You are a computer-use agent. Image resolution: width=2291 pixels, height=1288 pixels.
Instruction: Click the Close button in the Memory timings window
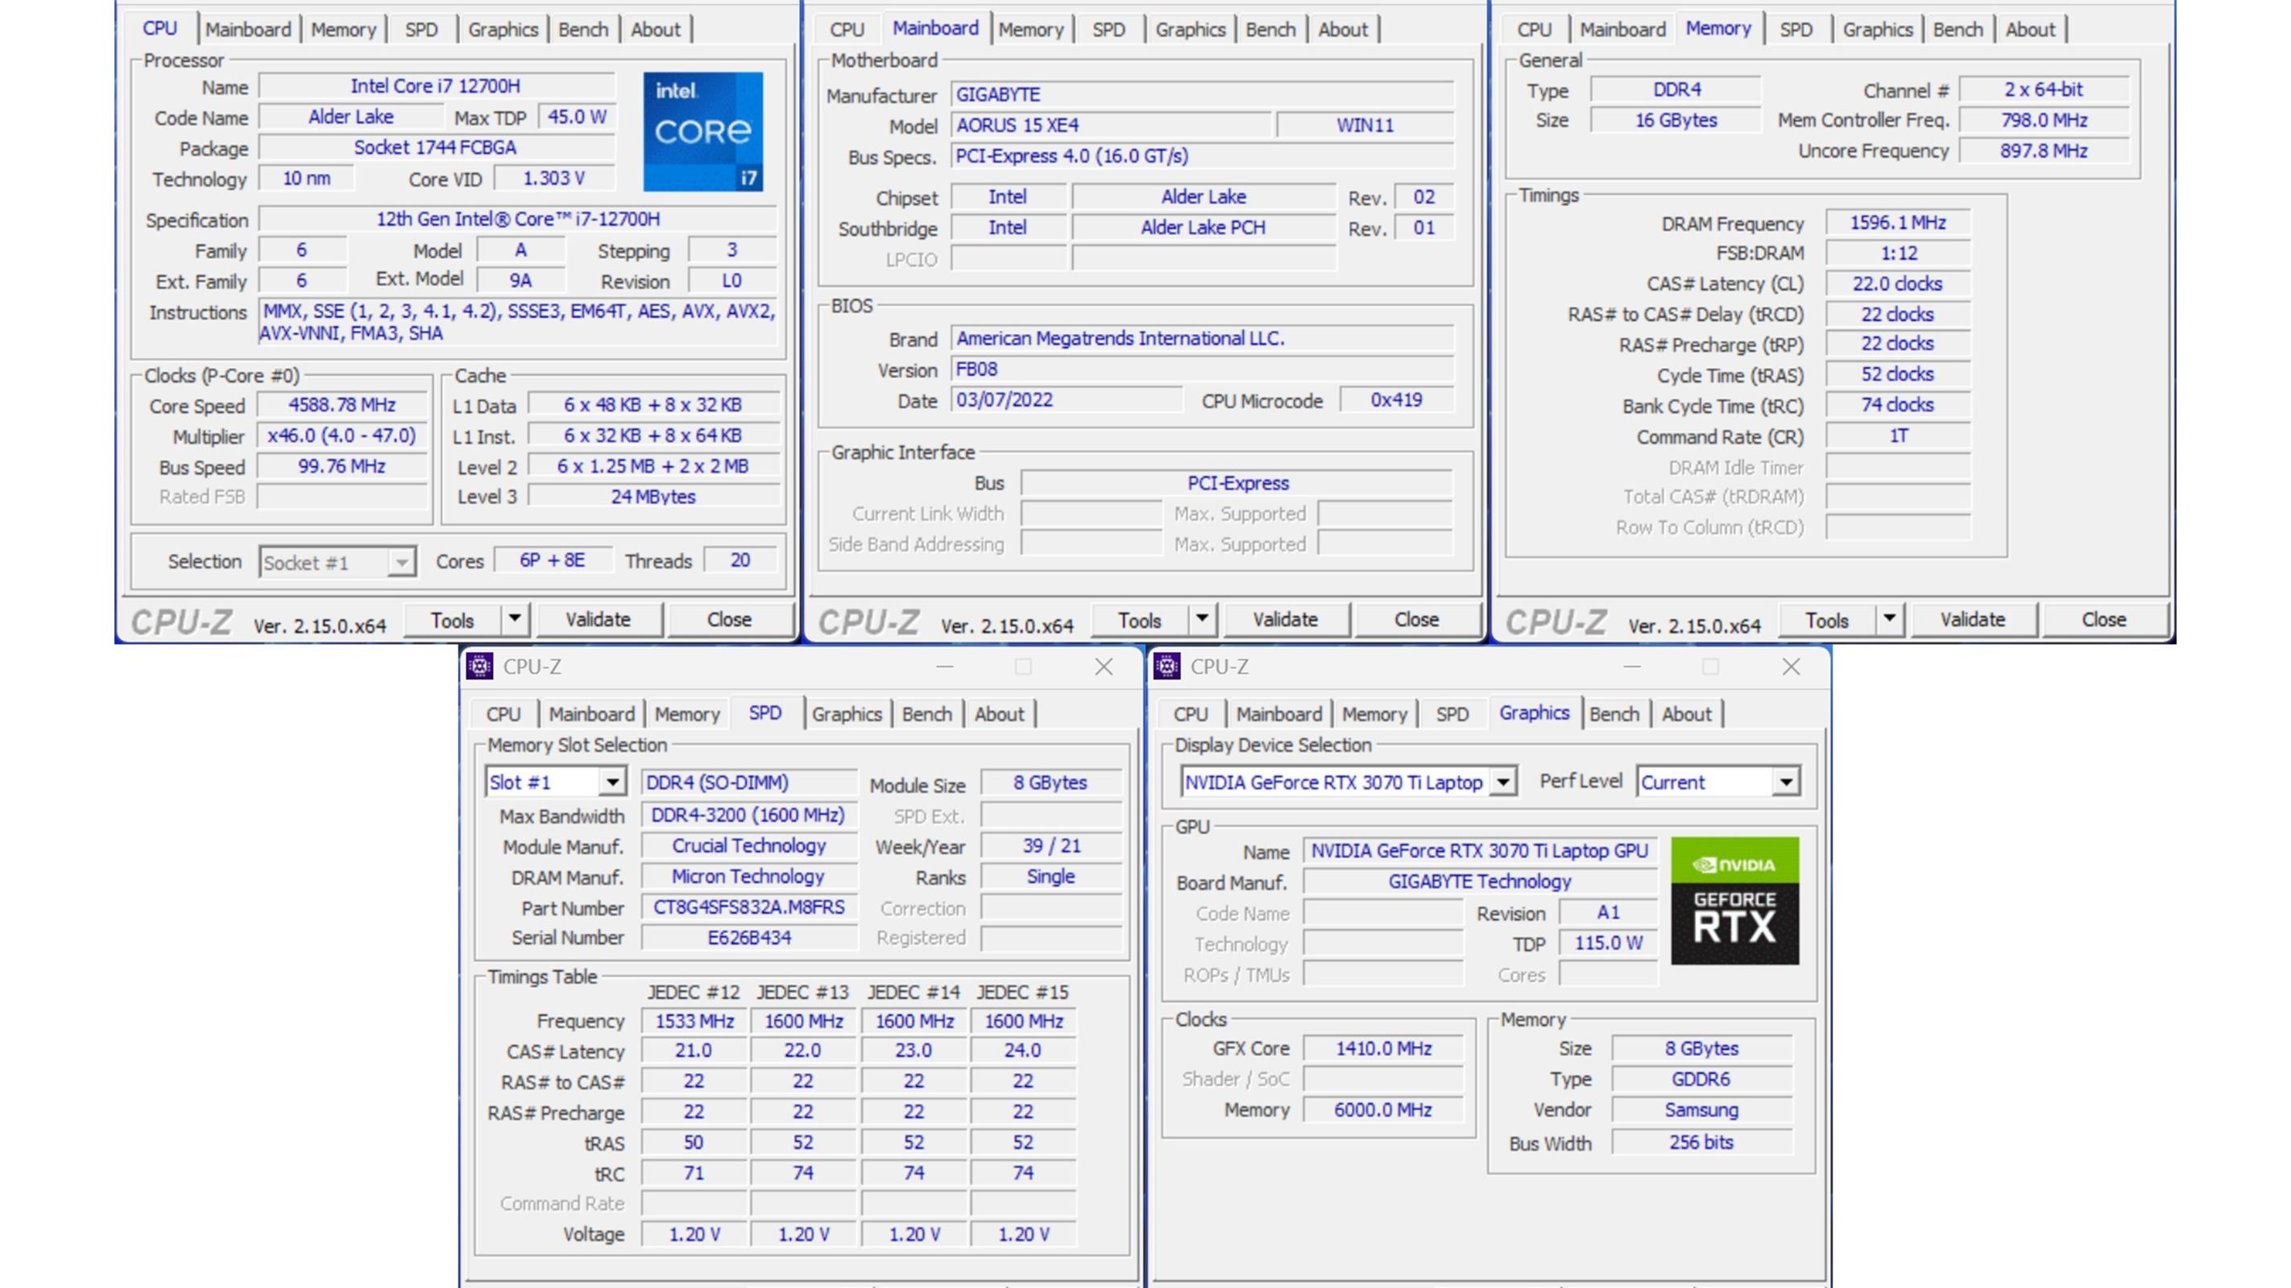[x=2104, y=620]
